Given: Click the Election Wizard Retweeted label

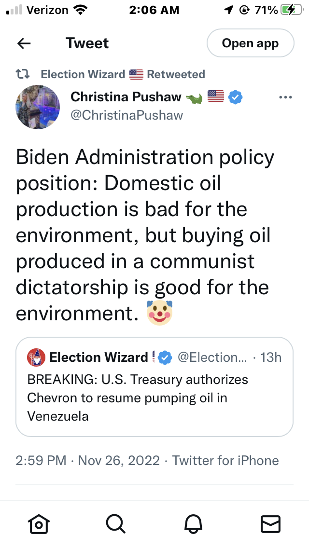Looking at the screenshot, I should click(x=123, y=74).
